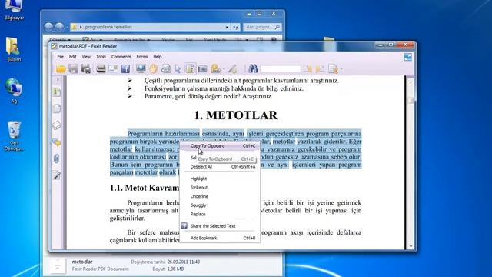Click the Typewriter tool icon
Viewport: 492px width, 277px height.
215,68
